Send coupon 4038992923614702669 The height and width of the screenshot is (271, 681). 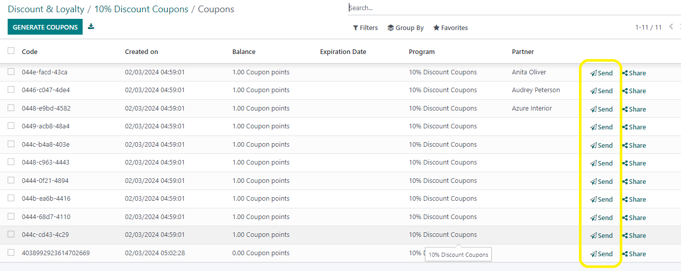(601, 254)
